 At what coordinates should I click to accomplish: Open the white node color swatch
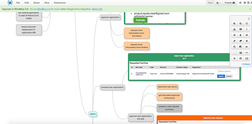pos(235,53)
